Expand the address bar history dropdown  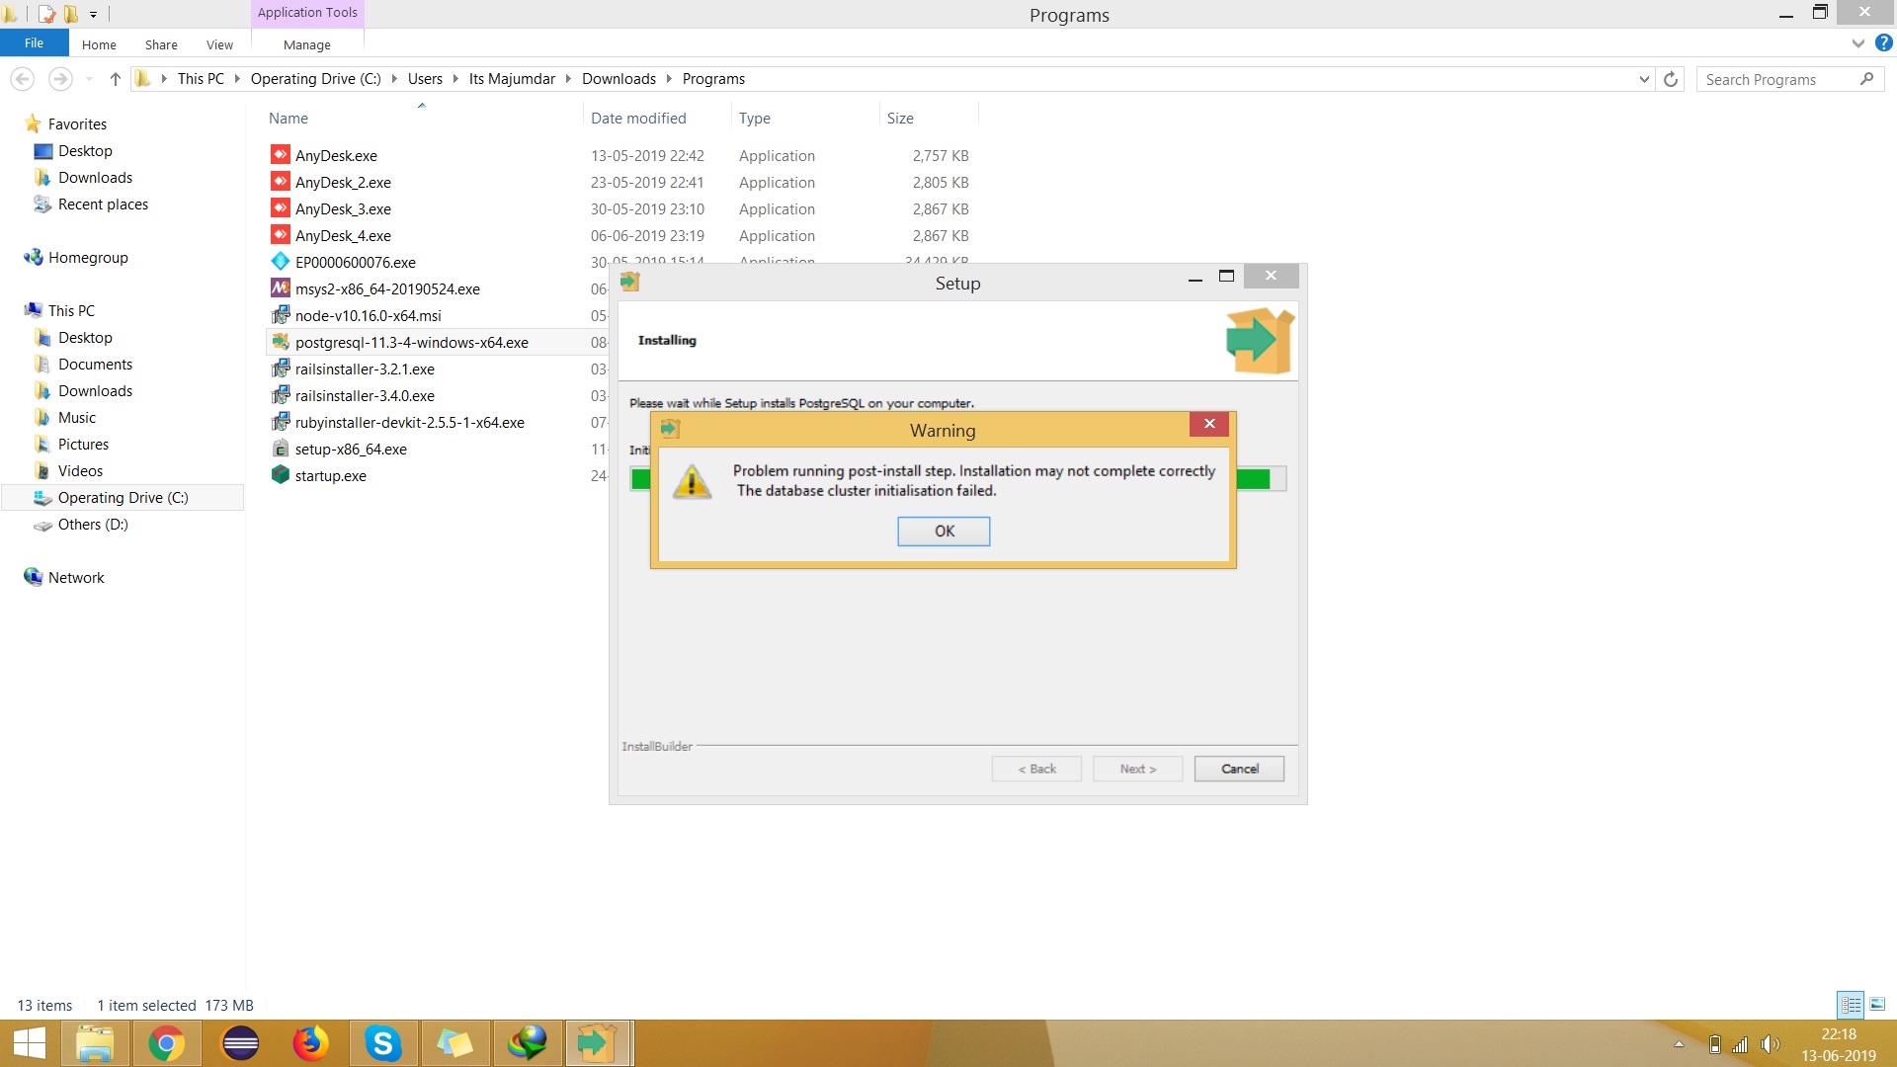1644,79
